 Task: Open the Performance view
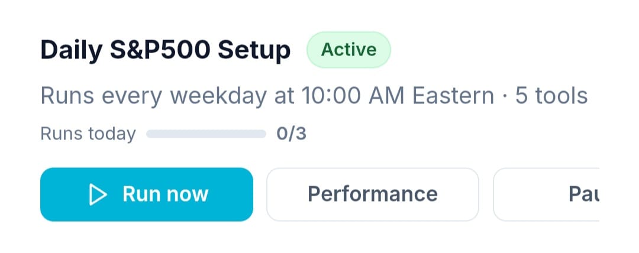(x=373, y=194)
